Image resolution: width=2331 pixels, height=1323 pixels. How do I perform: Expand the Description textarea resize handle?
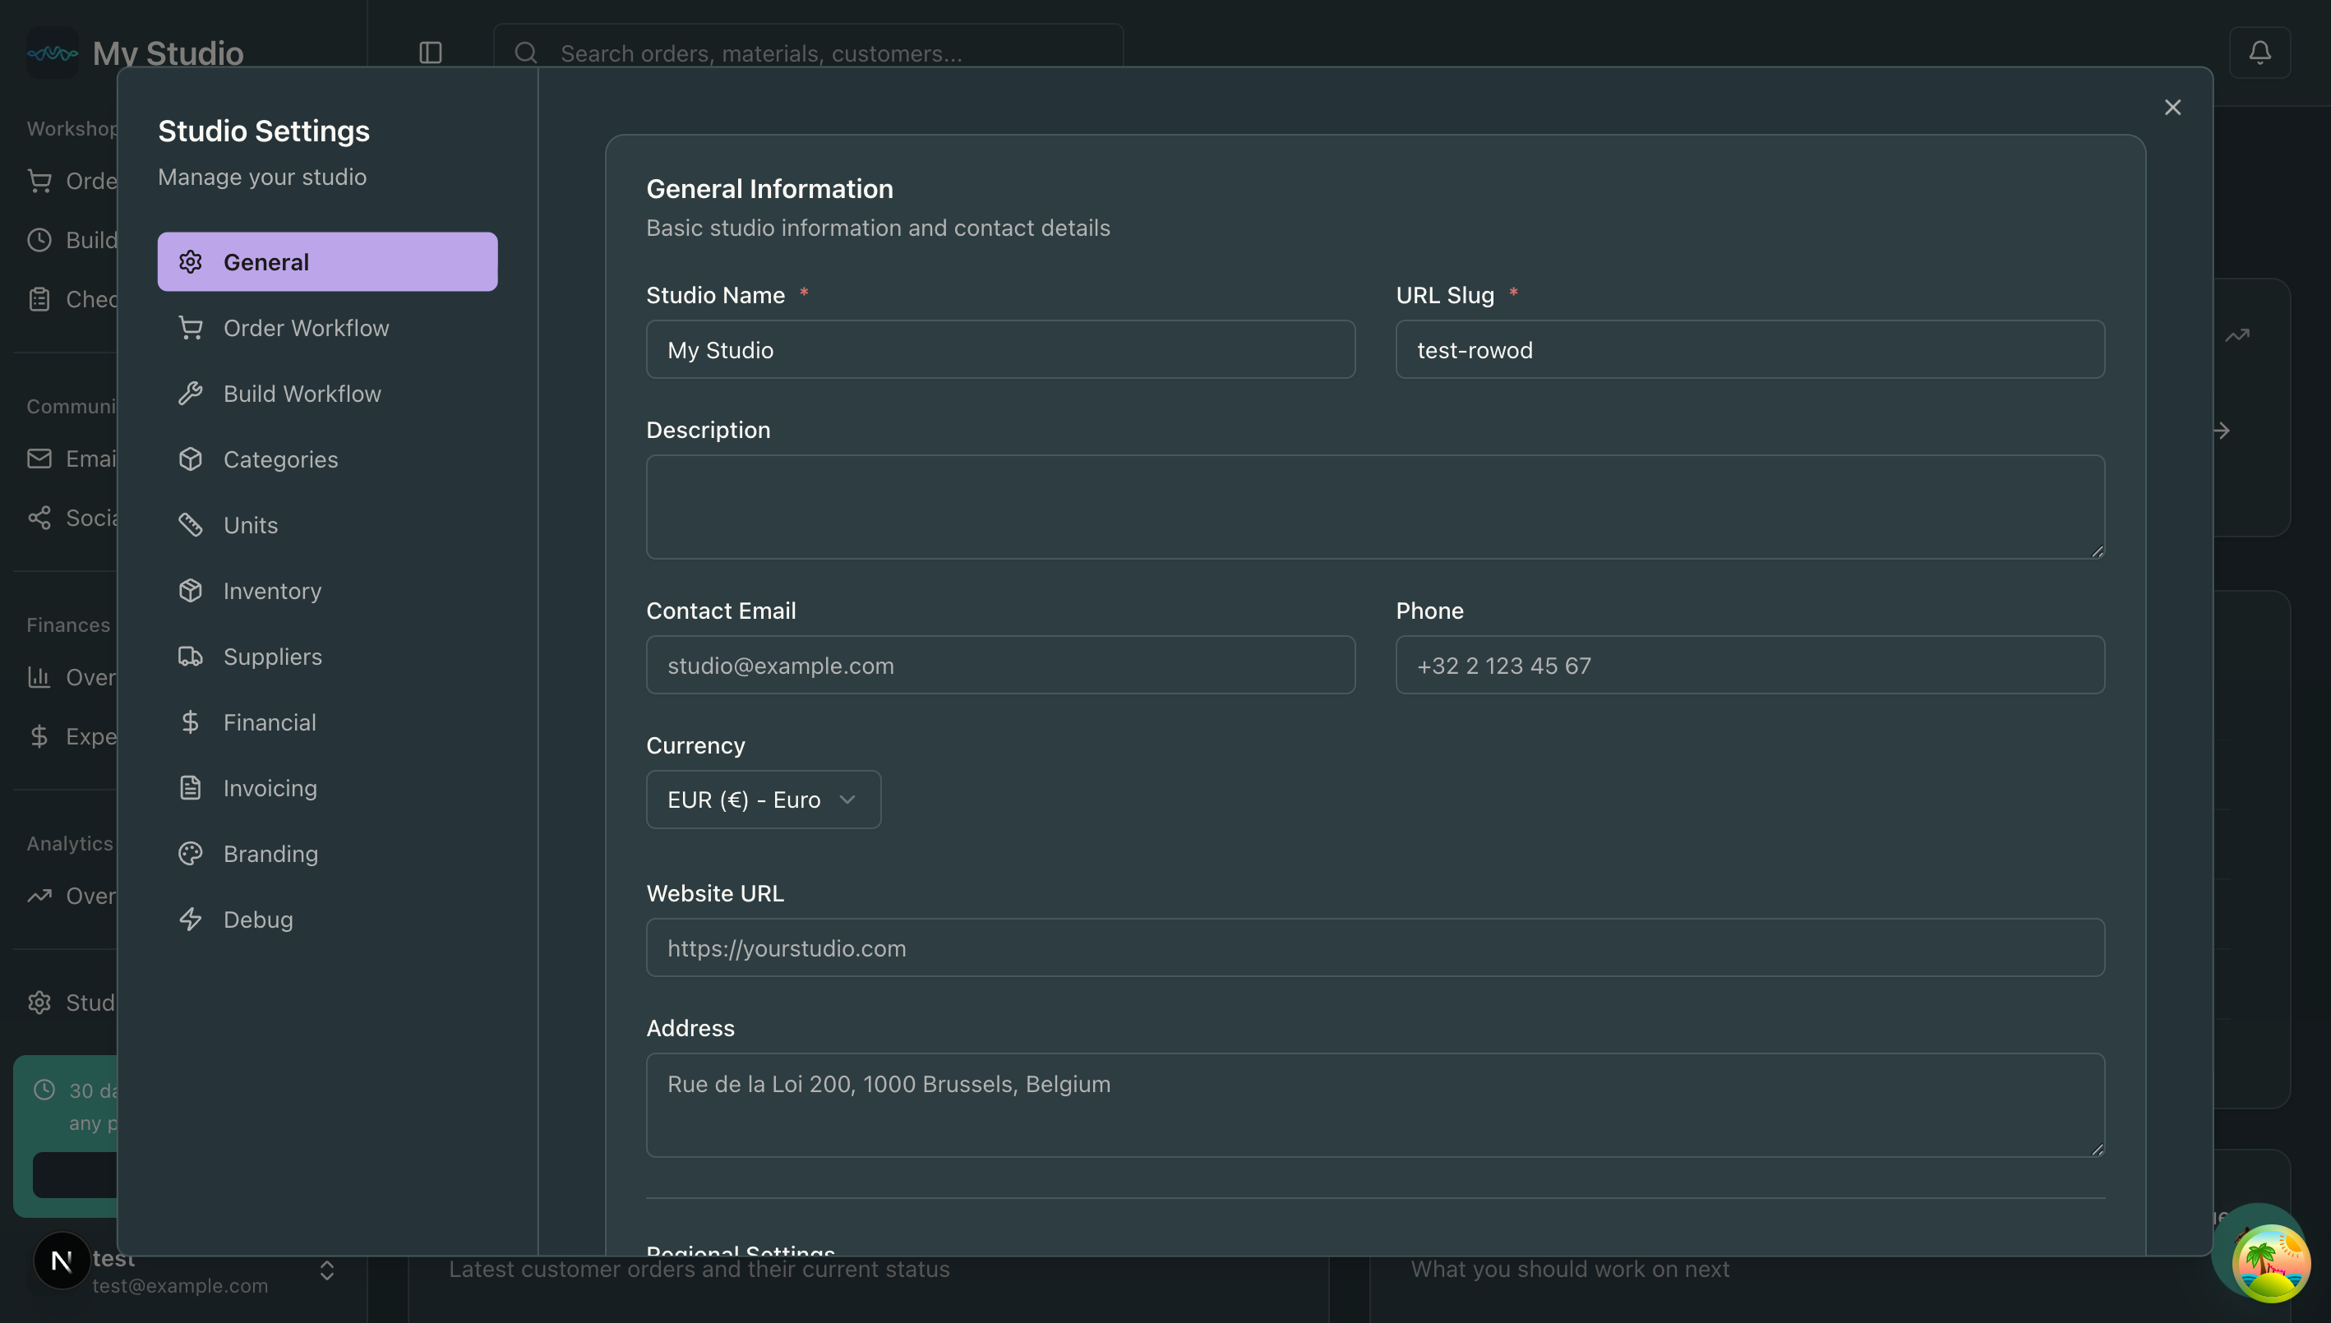coord(2097,550)
